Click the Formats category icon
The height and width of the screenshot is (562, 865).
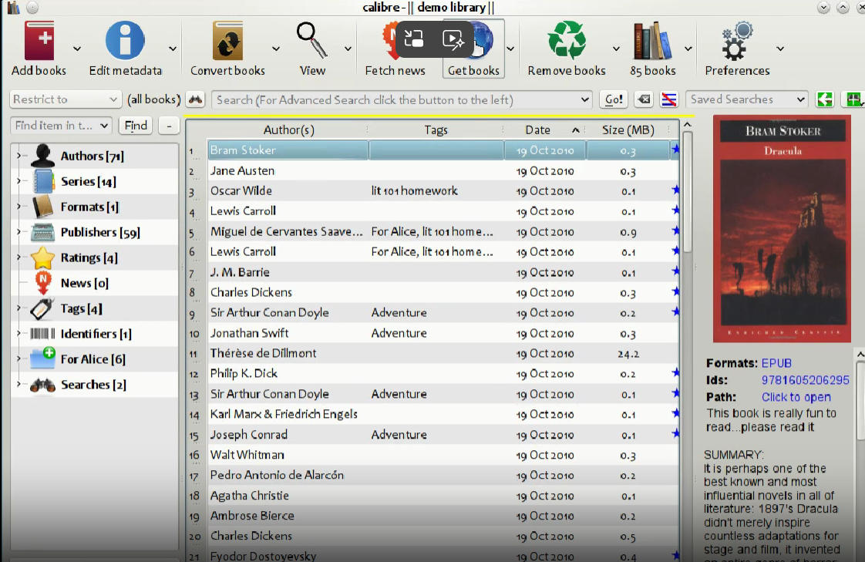(42, 207)
